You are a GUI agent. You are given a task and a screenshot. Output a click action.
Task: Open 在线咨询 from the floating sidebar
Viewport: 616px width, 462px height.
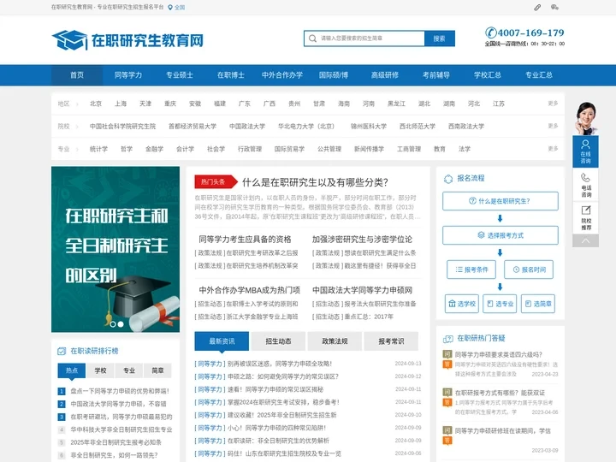pyautogui.click(x=585, y=152)
